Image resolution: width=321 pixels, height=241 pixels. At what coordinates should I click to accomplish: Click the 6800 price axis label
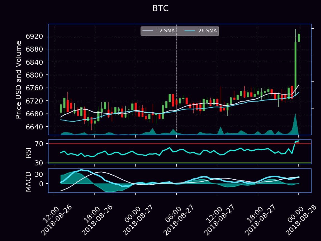(34, 75)
